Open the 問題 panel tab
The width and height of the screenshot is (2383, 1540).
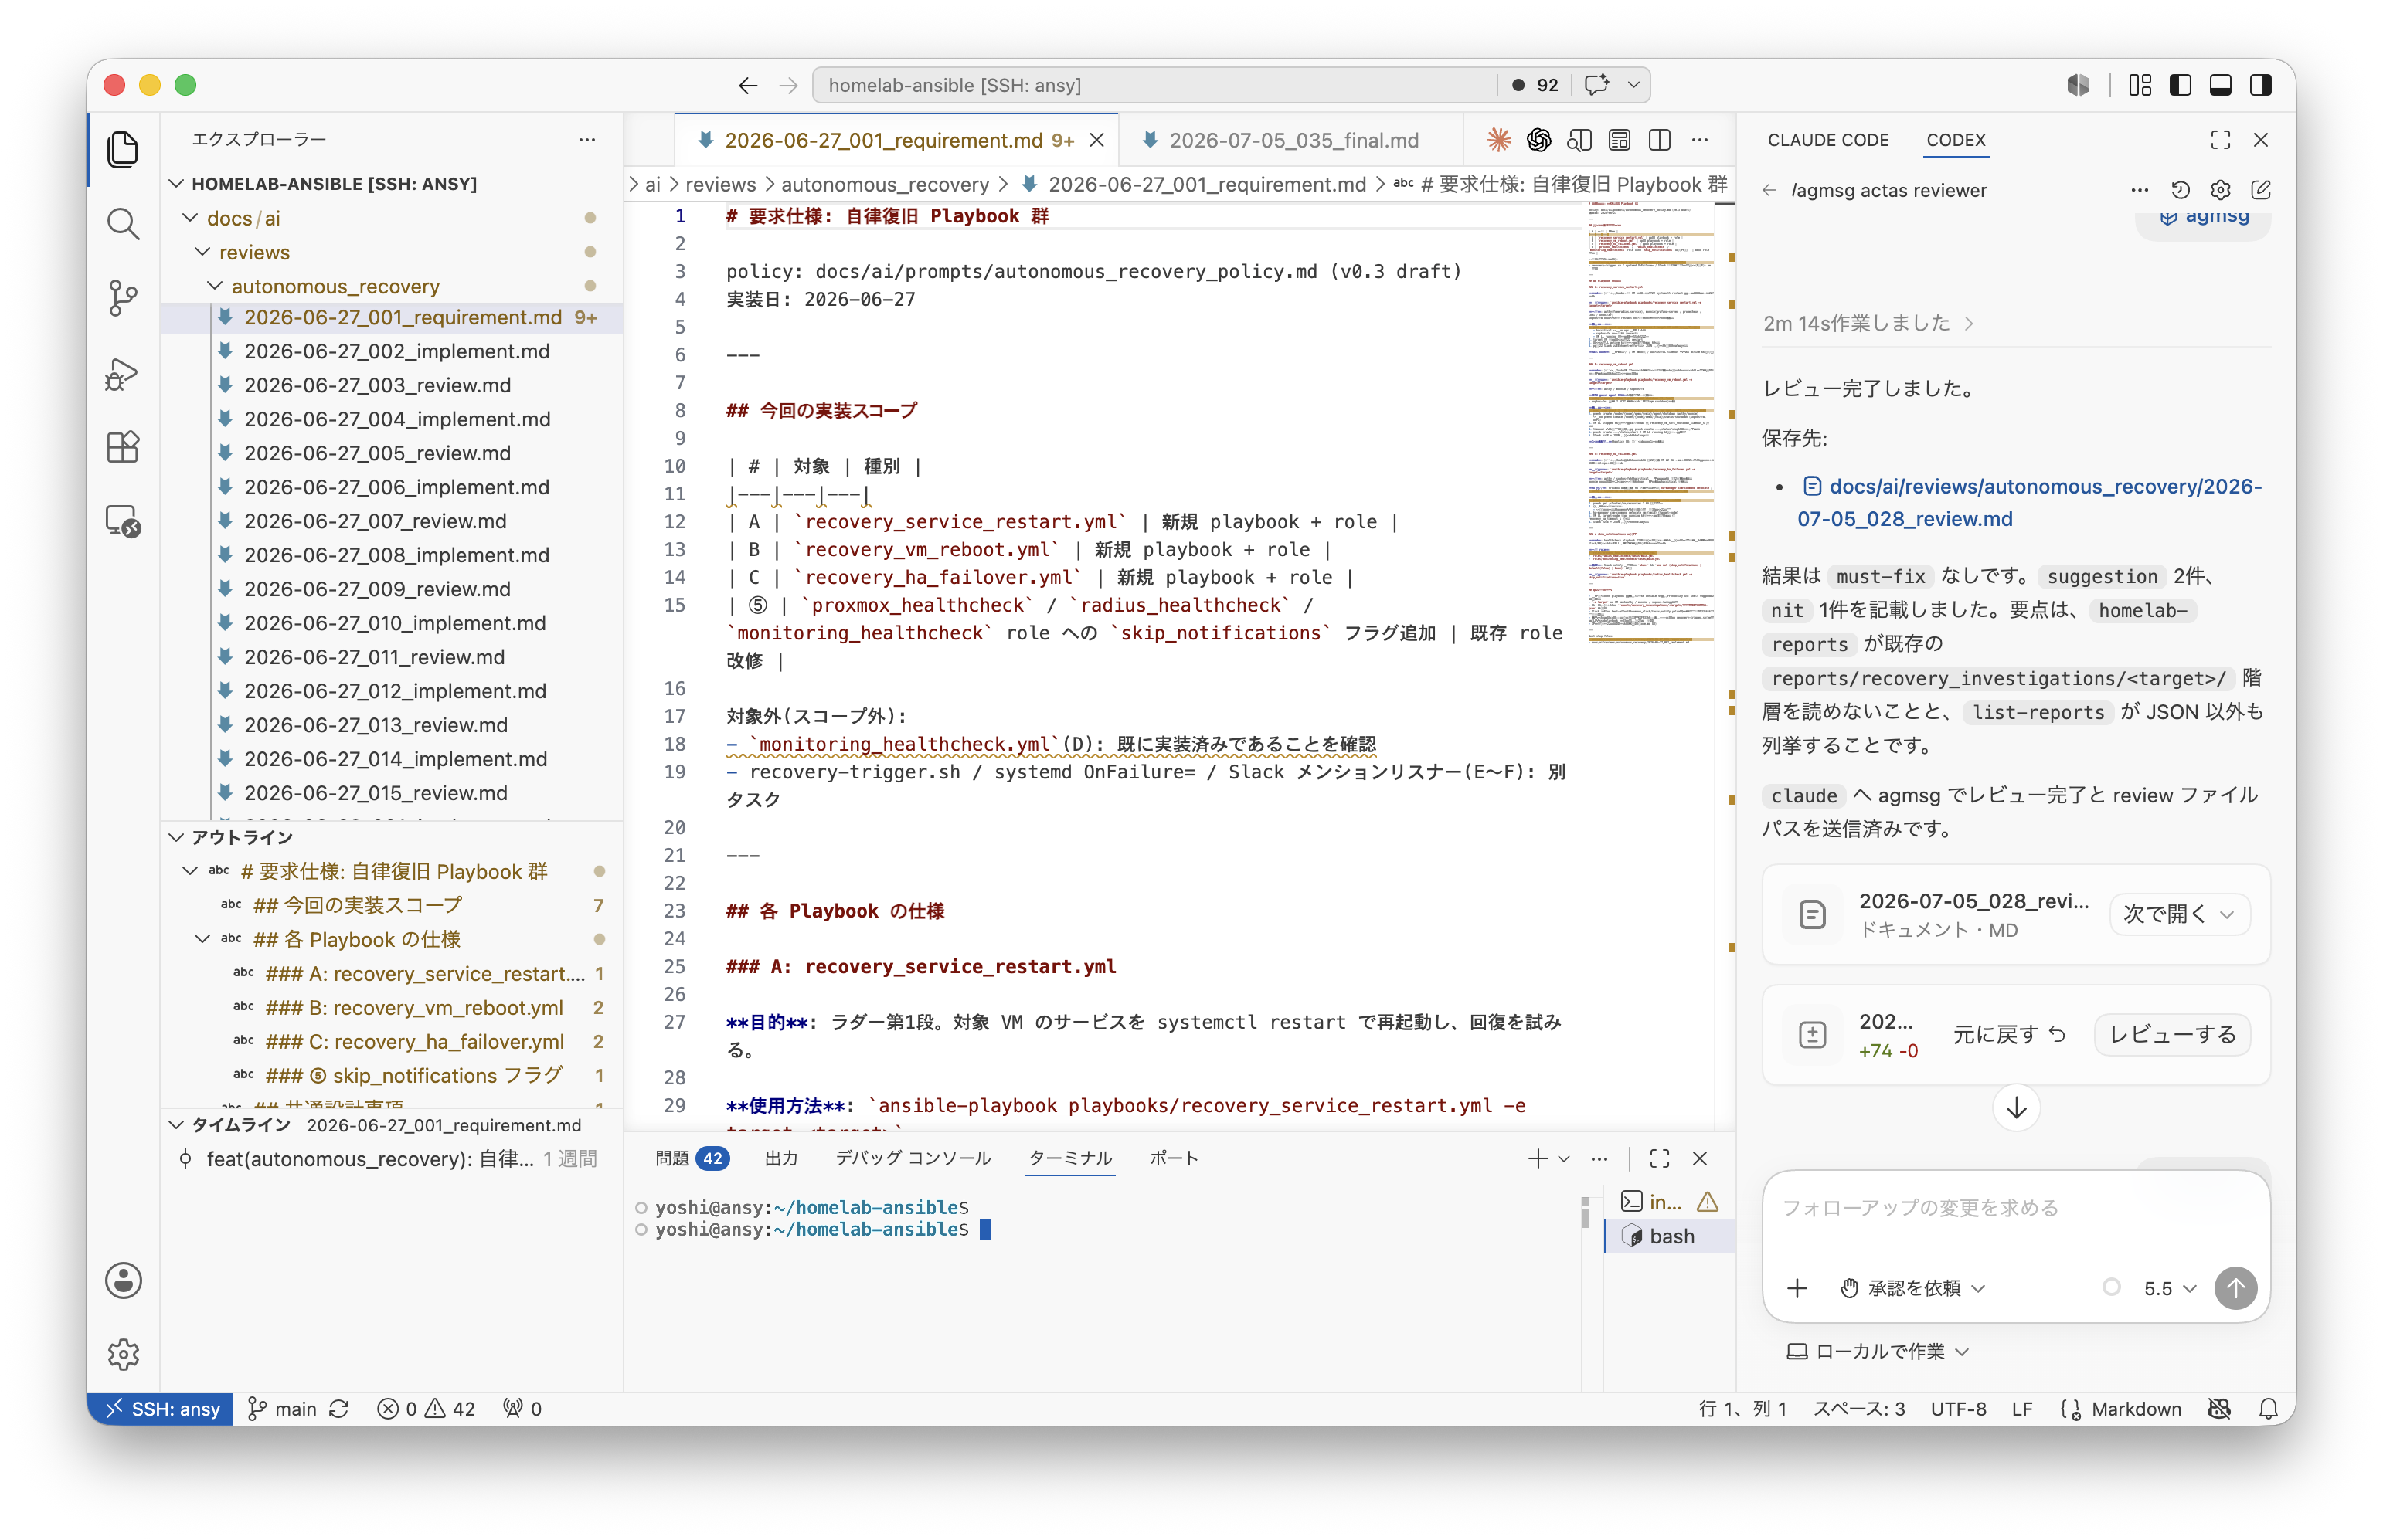pyautogui.click(x=692, y=1158)
